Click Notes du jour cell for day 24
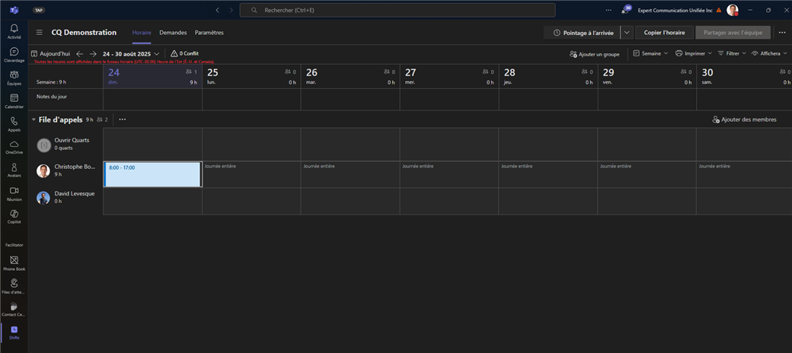792x353 pixels. (x=152, y=100)
